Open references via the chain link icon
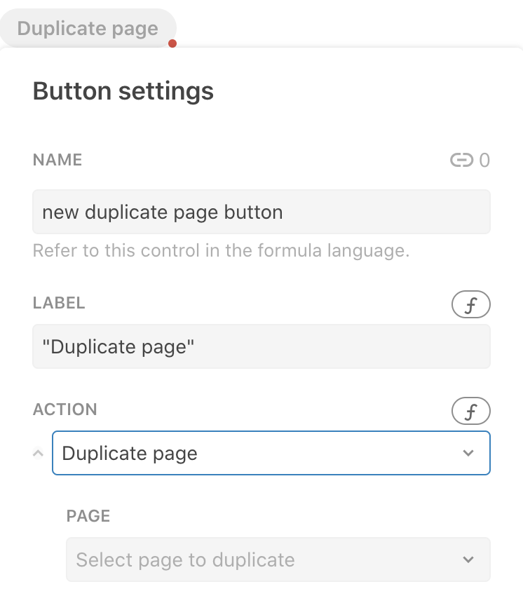The width and height of the screenshot is (523, 610). click(x=461, y=160)
